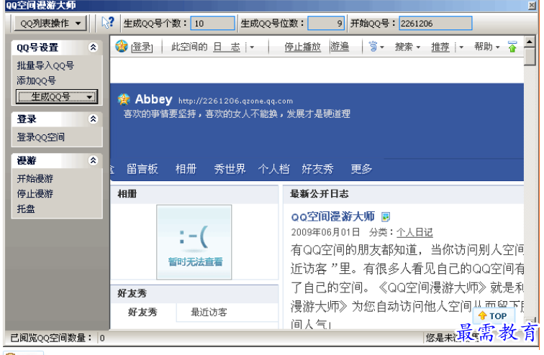Close the QQ空间漫游大师 window
Viewport: 544px width, 355px height.
[532, 5]
